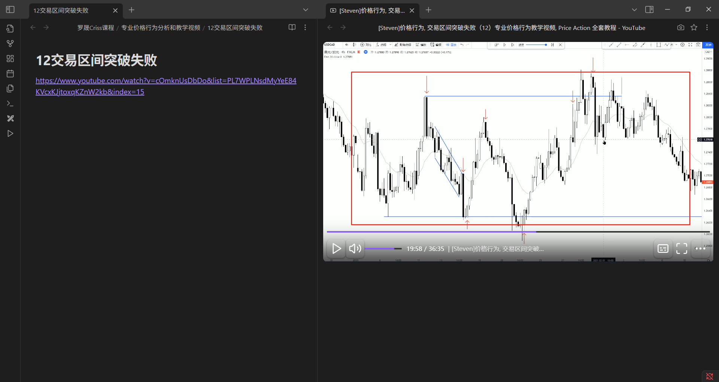The image size is (719, 382).
Task: Minimize the Obsidian window
Action: 667,10
